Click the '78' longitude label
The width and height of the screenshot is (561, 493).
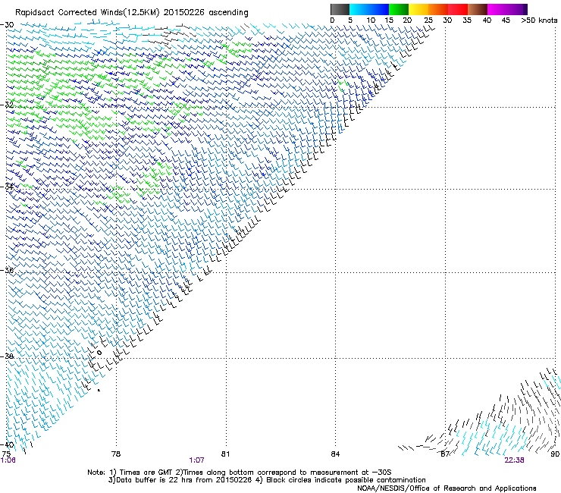tap(116, 454)
